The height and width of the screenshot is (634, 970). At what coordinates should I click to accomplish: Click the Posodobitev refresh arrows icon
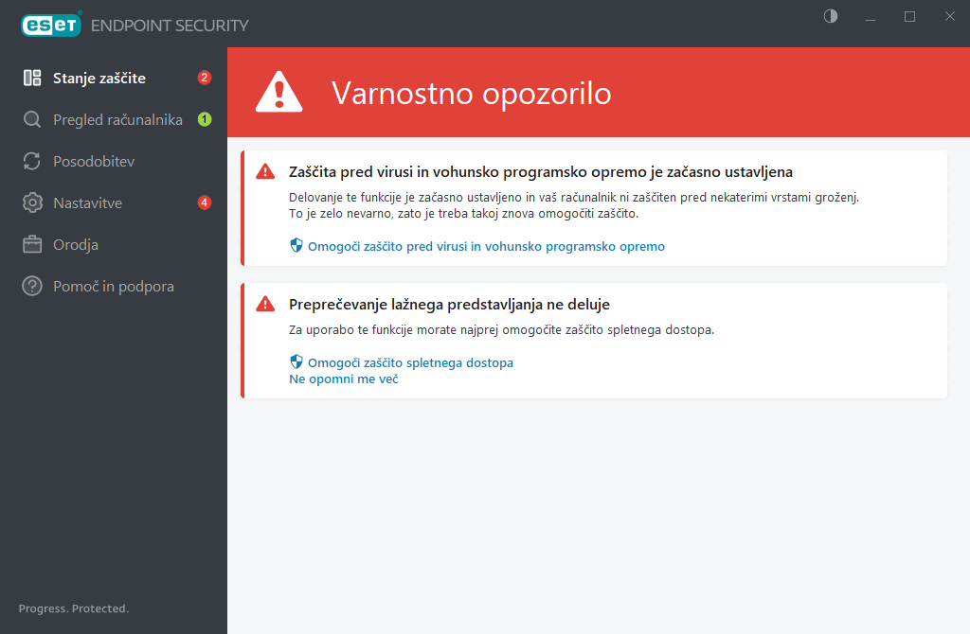pos(32,162)
